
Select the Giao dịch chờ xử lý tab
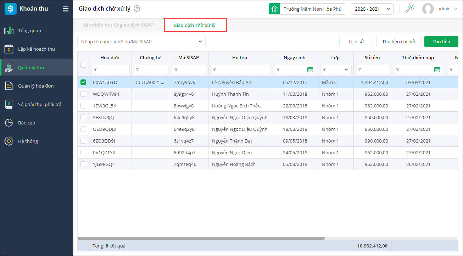coord(195,26)
